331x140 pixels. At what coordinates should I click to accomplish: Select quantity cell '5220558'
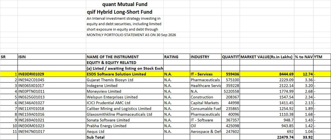click(x=231, y=91)
